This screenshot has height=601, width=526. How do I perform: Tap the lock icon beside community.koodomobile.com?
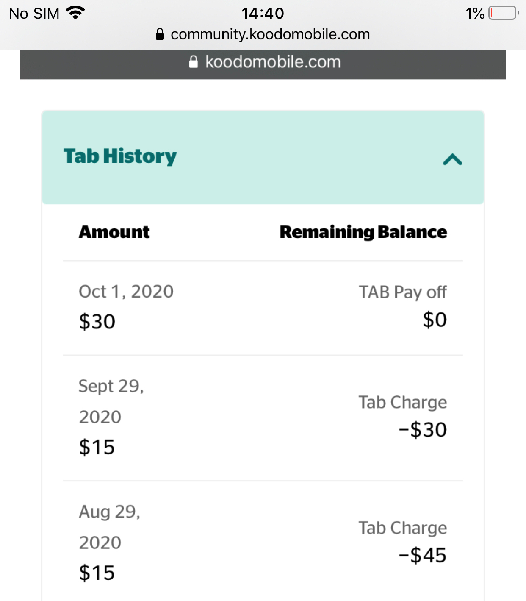click(x=160, y=34)
